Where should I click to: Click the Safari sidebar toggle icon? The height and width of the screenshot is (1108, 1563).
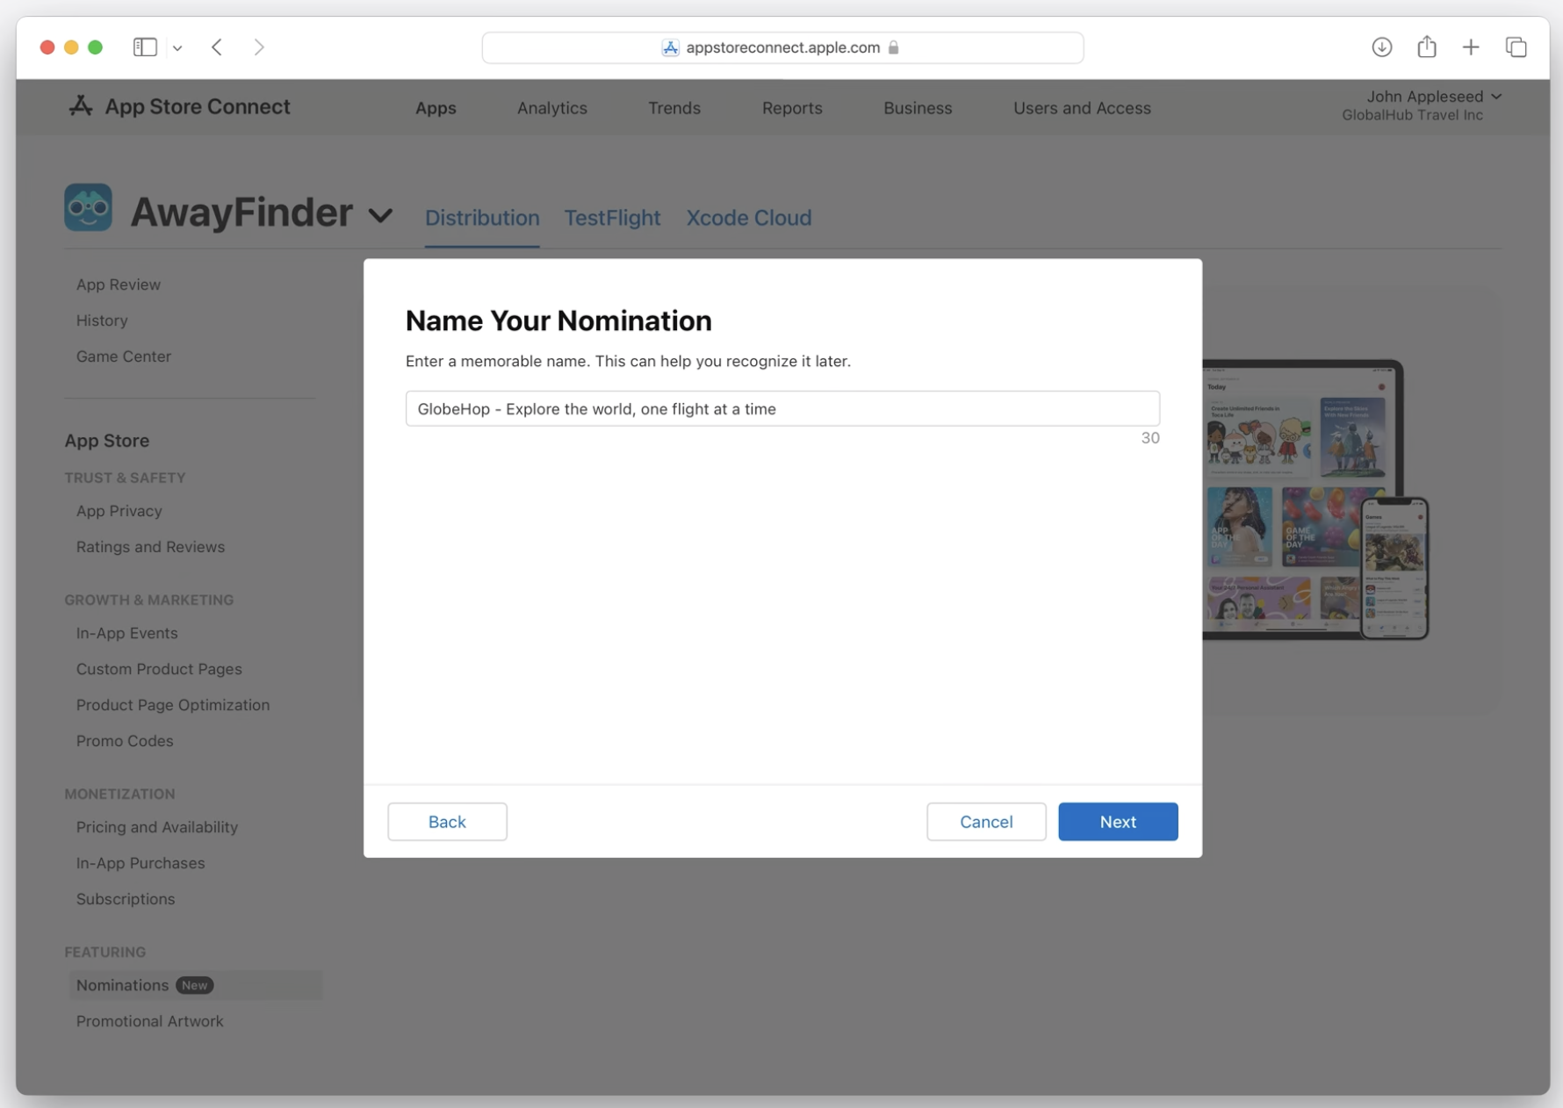click(145, 47)
